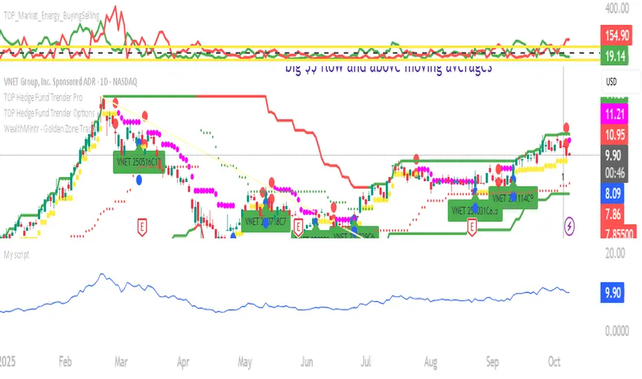Click the earnings E marker in late August
Screen dimensions: 642x379
click(472, 227)
